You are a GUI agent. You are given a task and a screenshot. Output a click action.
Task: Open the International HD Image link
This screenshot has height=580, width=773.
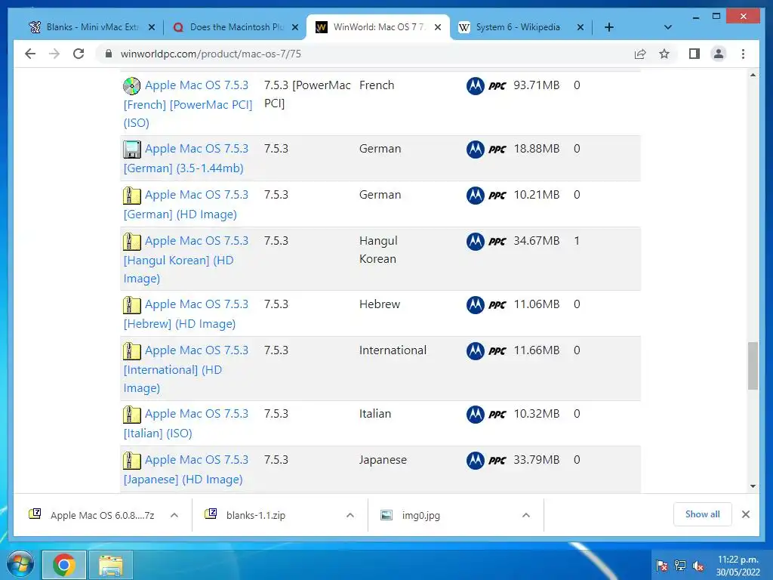click(186, 369)
